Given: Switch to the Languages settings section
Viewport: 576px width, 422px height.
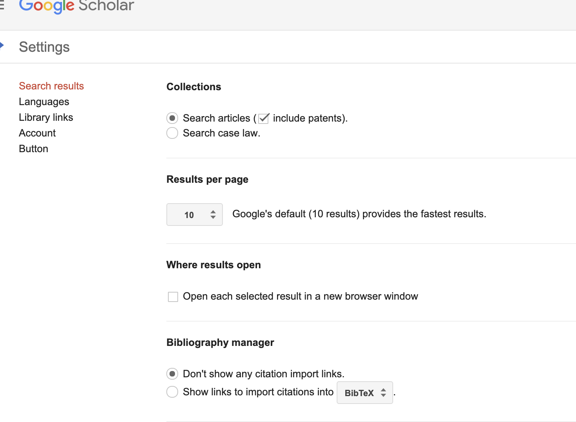Looking at the screenshot, I should tap(44, 102).
